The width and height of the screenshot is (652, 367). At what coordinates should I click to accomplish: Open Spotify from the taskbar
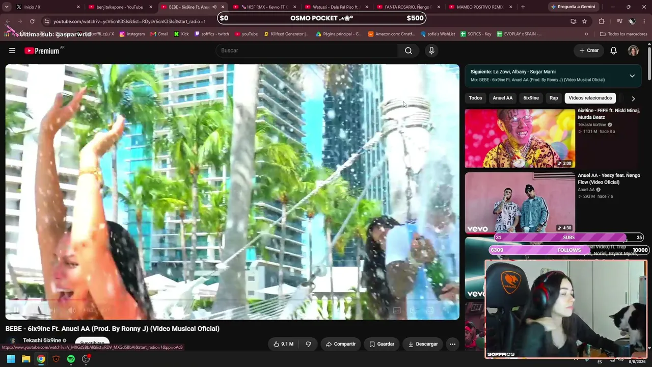pos(71,359)
